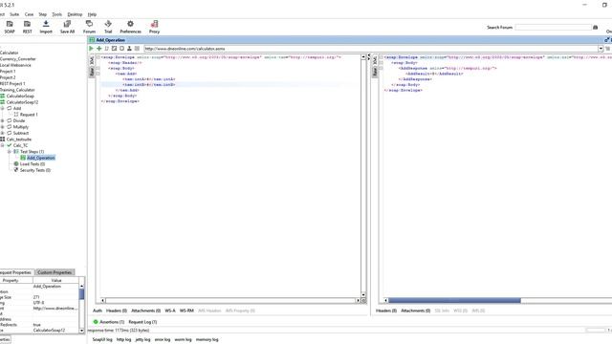Switch to Custom Properties tab

tap(55, 272)
